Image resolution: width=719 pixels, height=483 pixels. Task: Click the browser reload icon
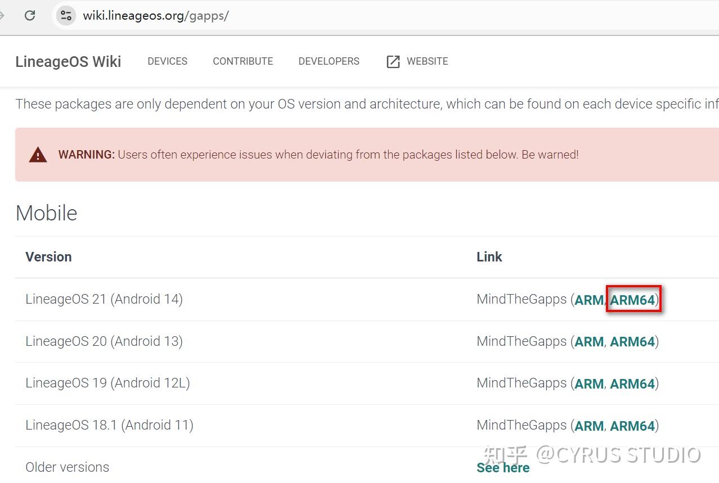(30, 15)
